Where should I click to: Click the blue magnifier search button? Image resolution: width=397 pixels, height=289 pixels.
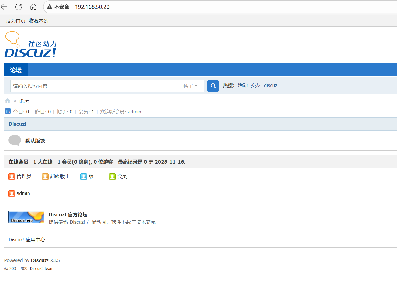(x=213, y=86)
